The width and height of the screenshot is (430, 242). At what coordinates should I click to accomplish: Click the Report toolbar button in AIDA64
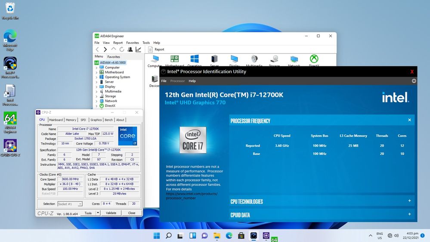156,50
